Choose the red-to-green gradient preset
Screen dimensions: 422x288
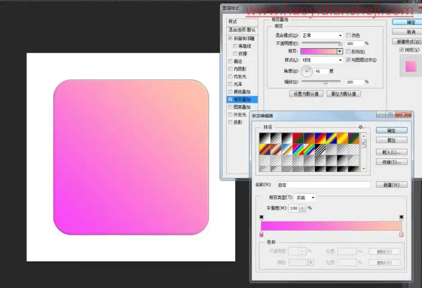pyautogui.click(x=298, y=138)
